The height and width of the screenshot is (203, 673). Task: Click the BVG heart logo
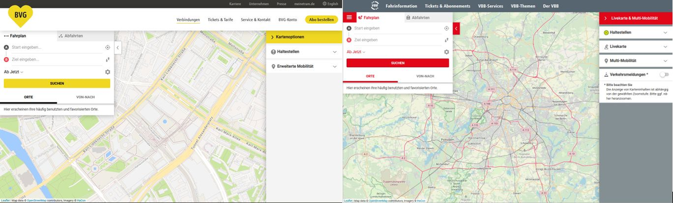coord(20,16)
